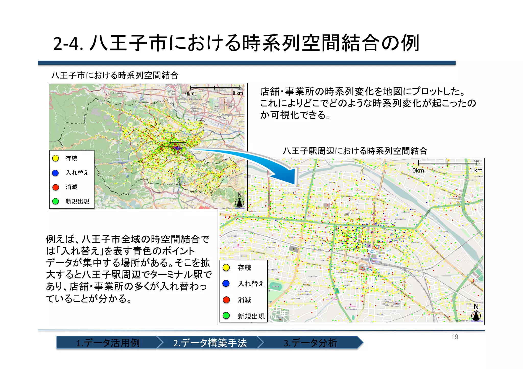Click the green 新規出現 swatch in left map legend

(55, 201)
